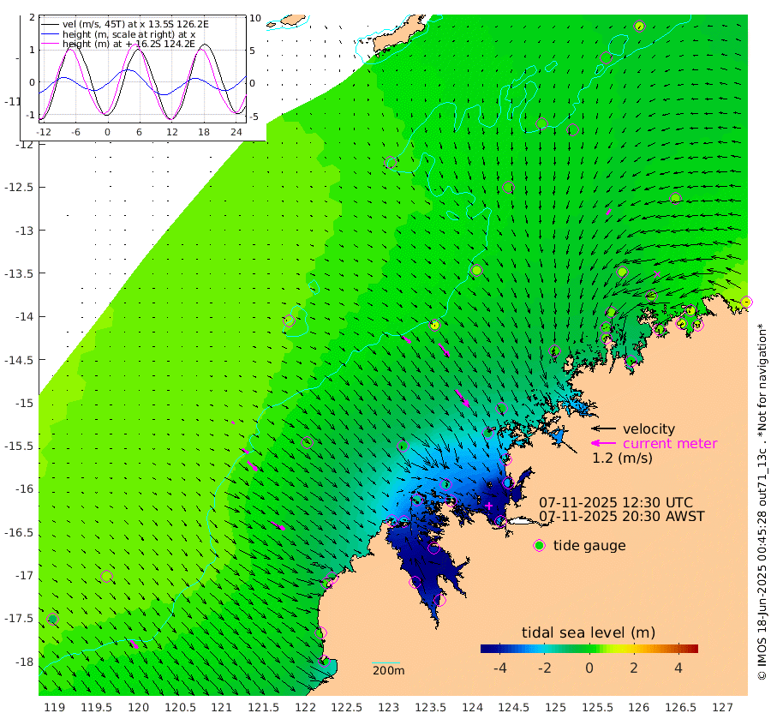
Task: Click tide gauge circle near 14S 121.8E
Action: 290,321
